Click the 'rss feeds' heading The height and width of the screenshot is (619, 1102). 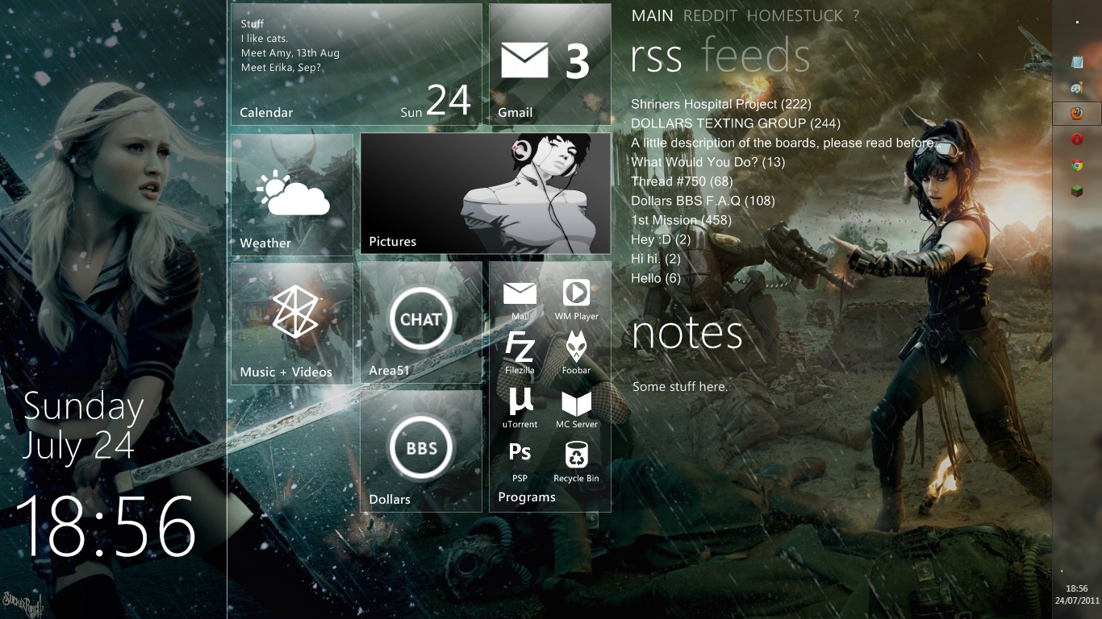coord(721,56)
